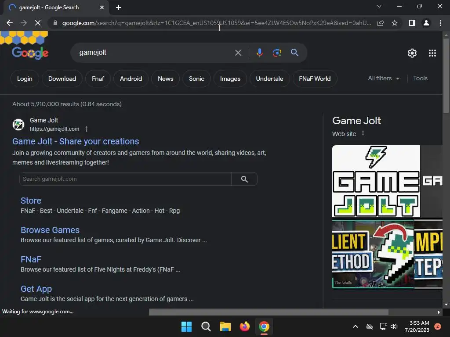This screenshot has height=337, width=450.
Task: Bookmark this page with the star
Action: tap(395, 23)
